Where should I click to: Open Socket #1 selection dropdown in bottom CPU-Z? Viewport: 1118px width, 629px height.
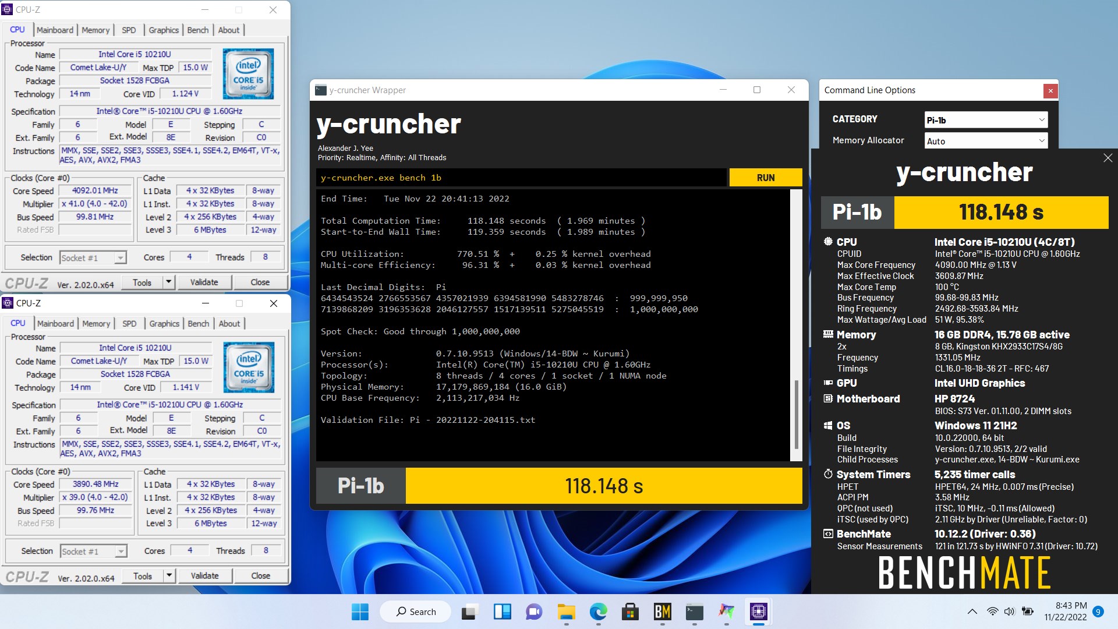94,551
